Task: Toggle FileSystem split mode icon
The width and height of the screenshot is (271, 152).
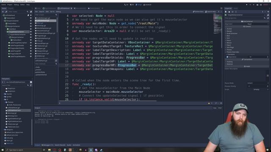Action: point(31,82)
